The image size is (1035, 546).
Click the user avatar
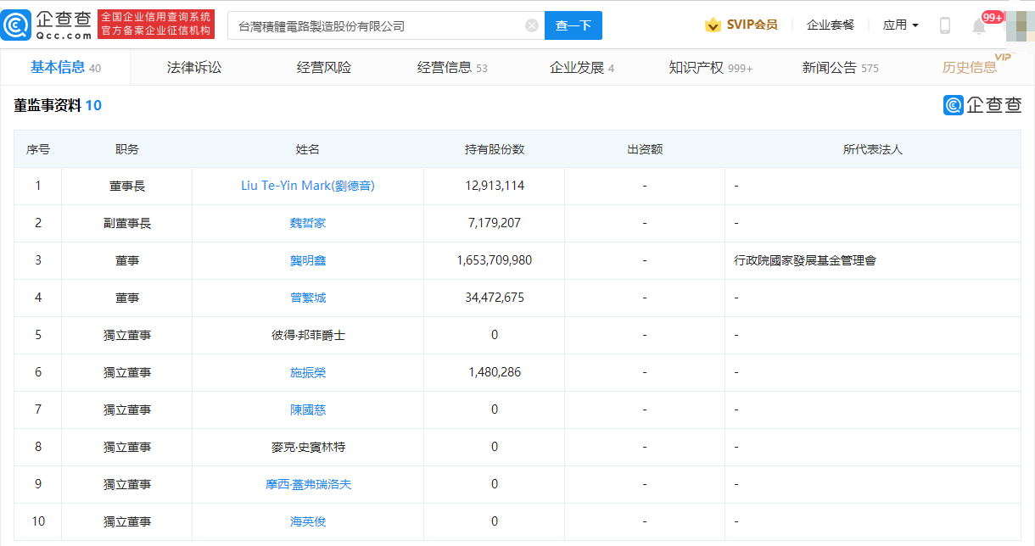[1019, 25]
